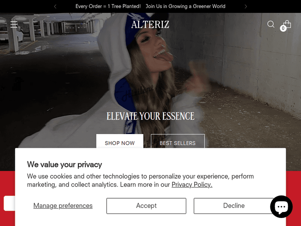Open the search magnifier icon
Viewport: 301px width, 226px height.
pyautogui.click(x=270, y=24)
